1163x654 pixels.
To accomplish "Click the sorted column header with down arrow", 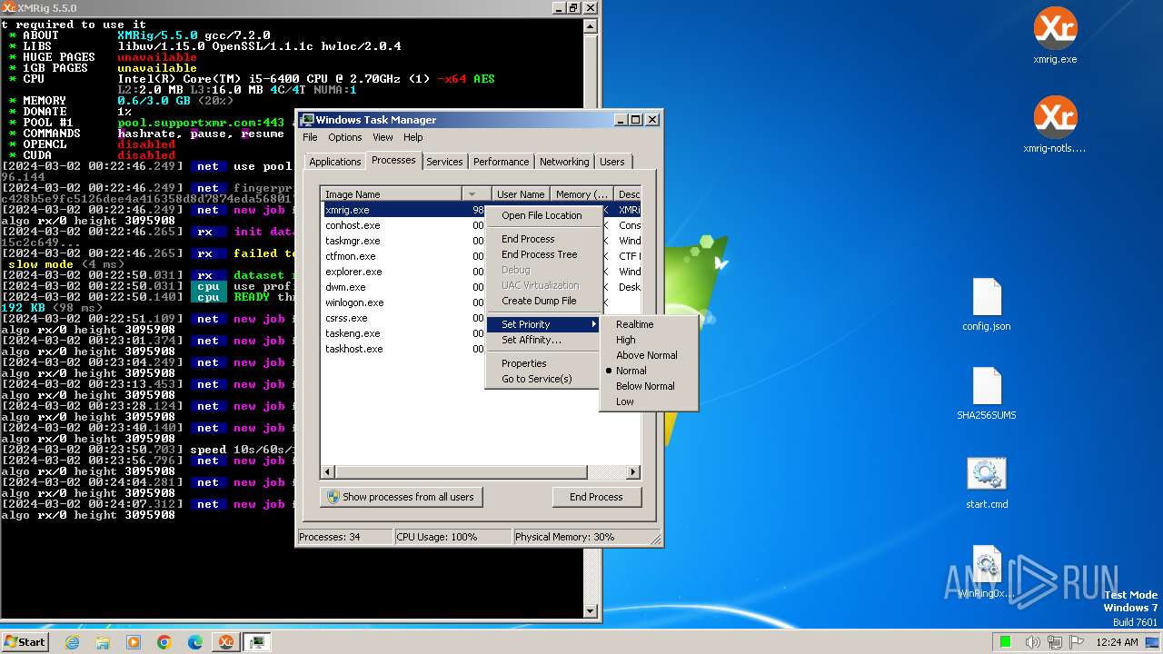I will (x=476, y=193).
